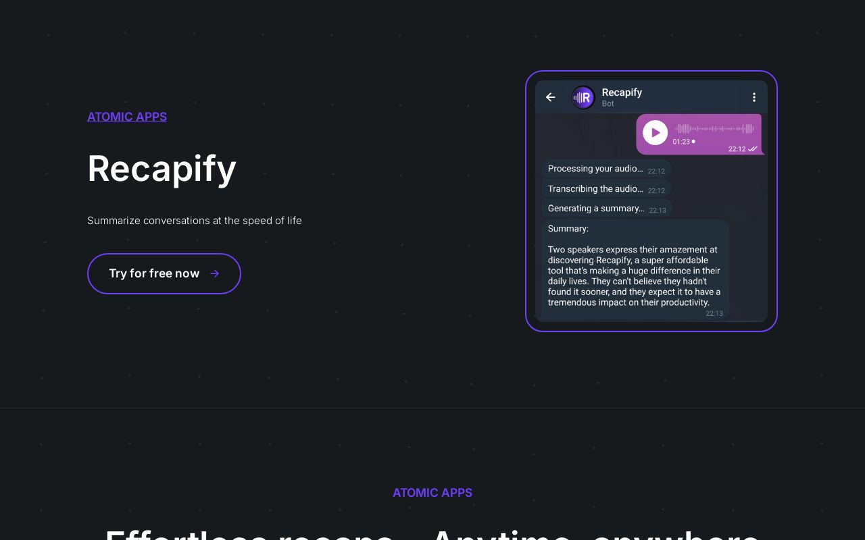
Task: Select the purple voice message bubble
Action: coord(699,134)
